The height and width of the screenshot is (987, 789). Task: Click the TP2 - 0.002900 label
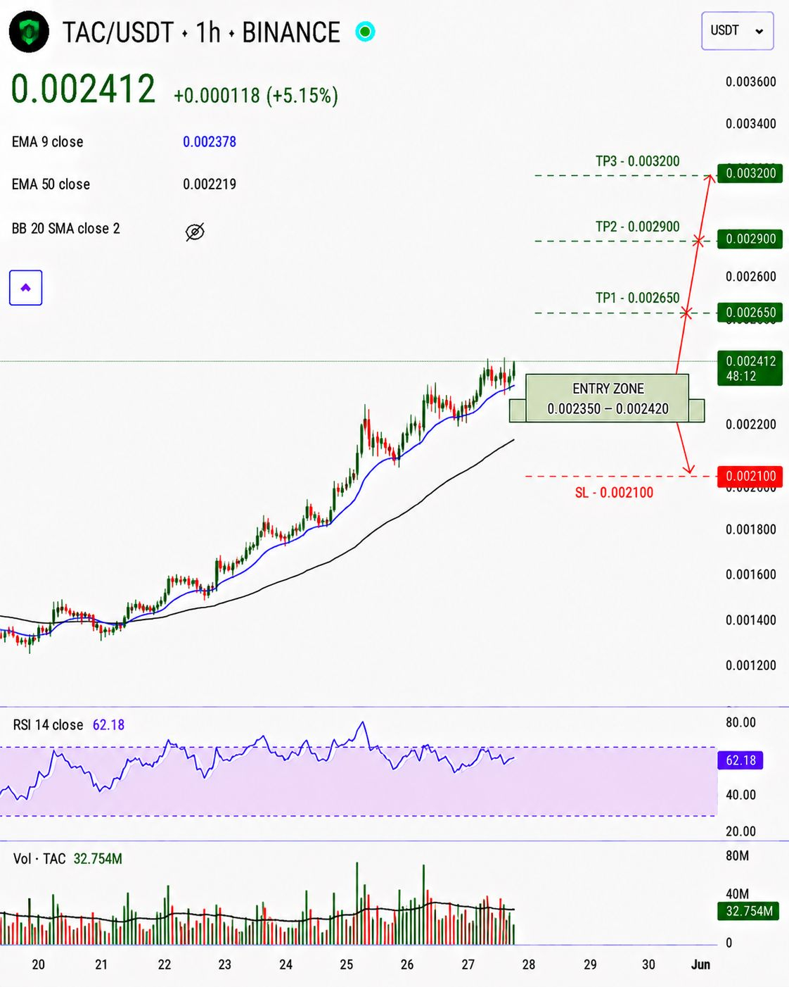point(638,227)
